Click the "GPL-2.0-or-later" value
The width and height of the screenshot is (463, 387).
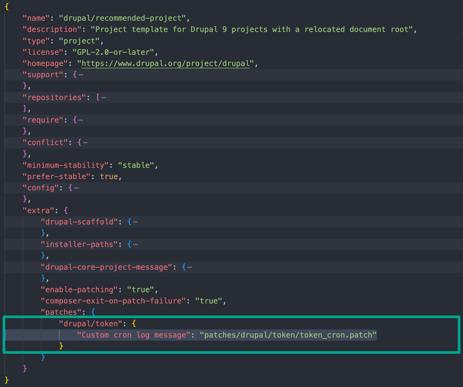[113, 52]
